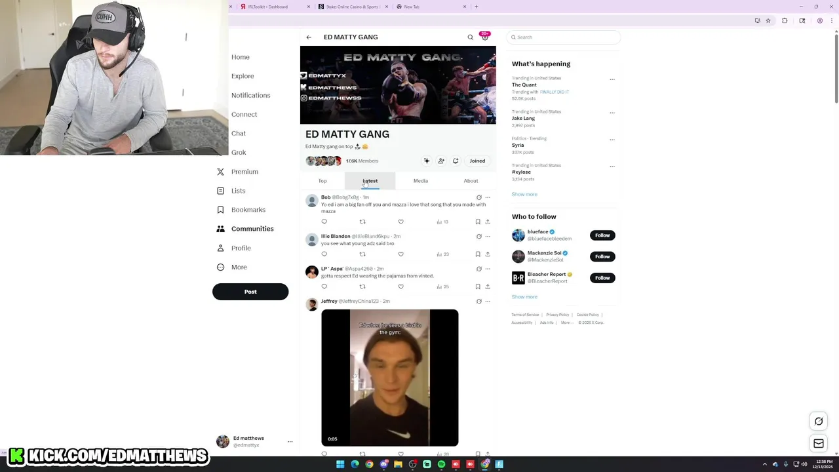Follow blueface

602,235
